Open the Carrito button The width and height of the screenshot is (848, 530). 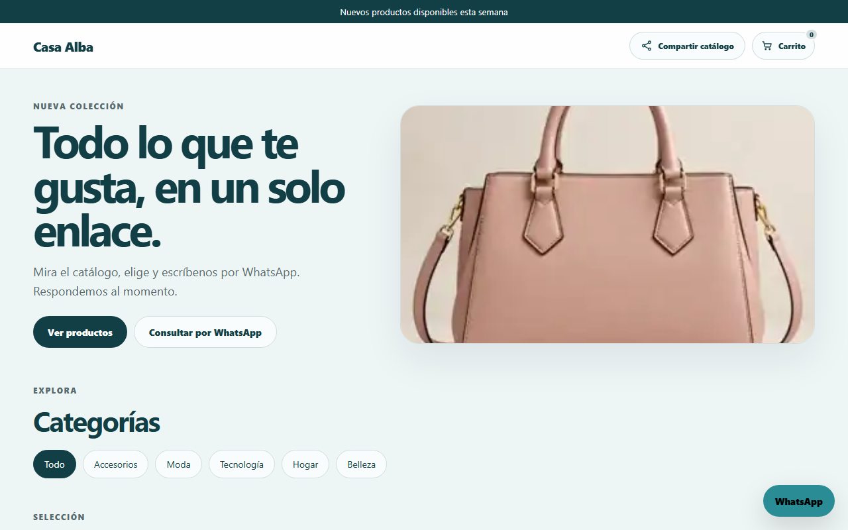point(783,46)
